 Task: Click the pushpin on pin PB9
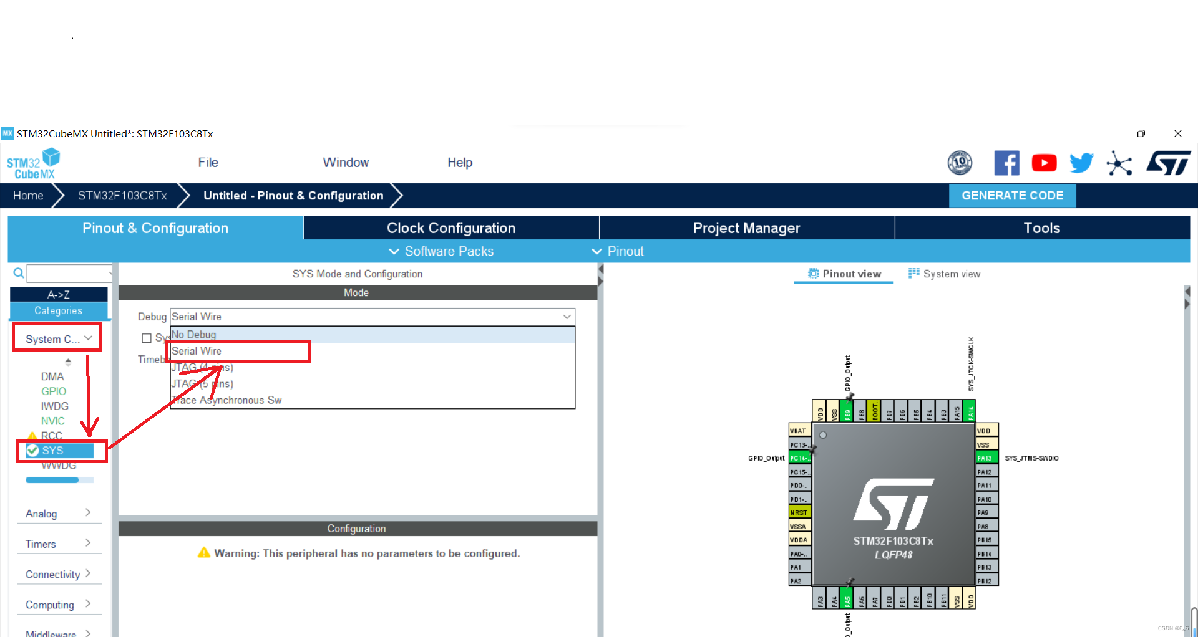[x=850, y=396]
